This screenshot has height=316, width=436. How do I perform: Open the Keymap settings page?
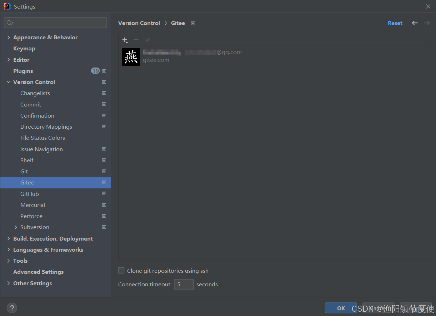coord(24,49)
